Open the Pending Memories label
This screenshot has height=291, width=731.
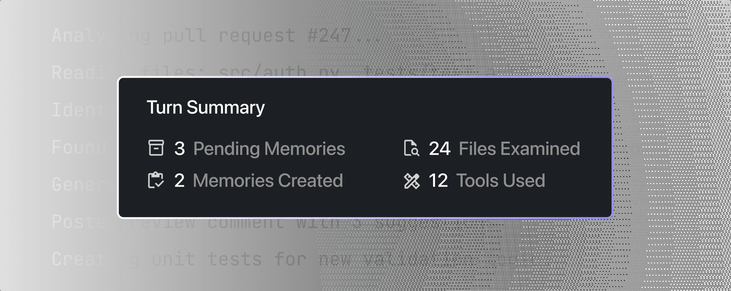(x=269, y=149)
